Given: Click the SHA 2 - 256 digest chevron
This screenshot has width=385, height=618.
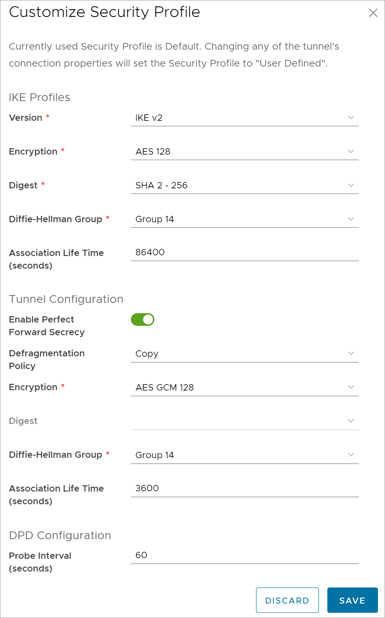Looking at the screenshot, I should 351,185.
